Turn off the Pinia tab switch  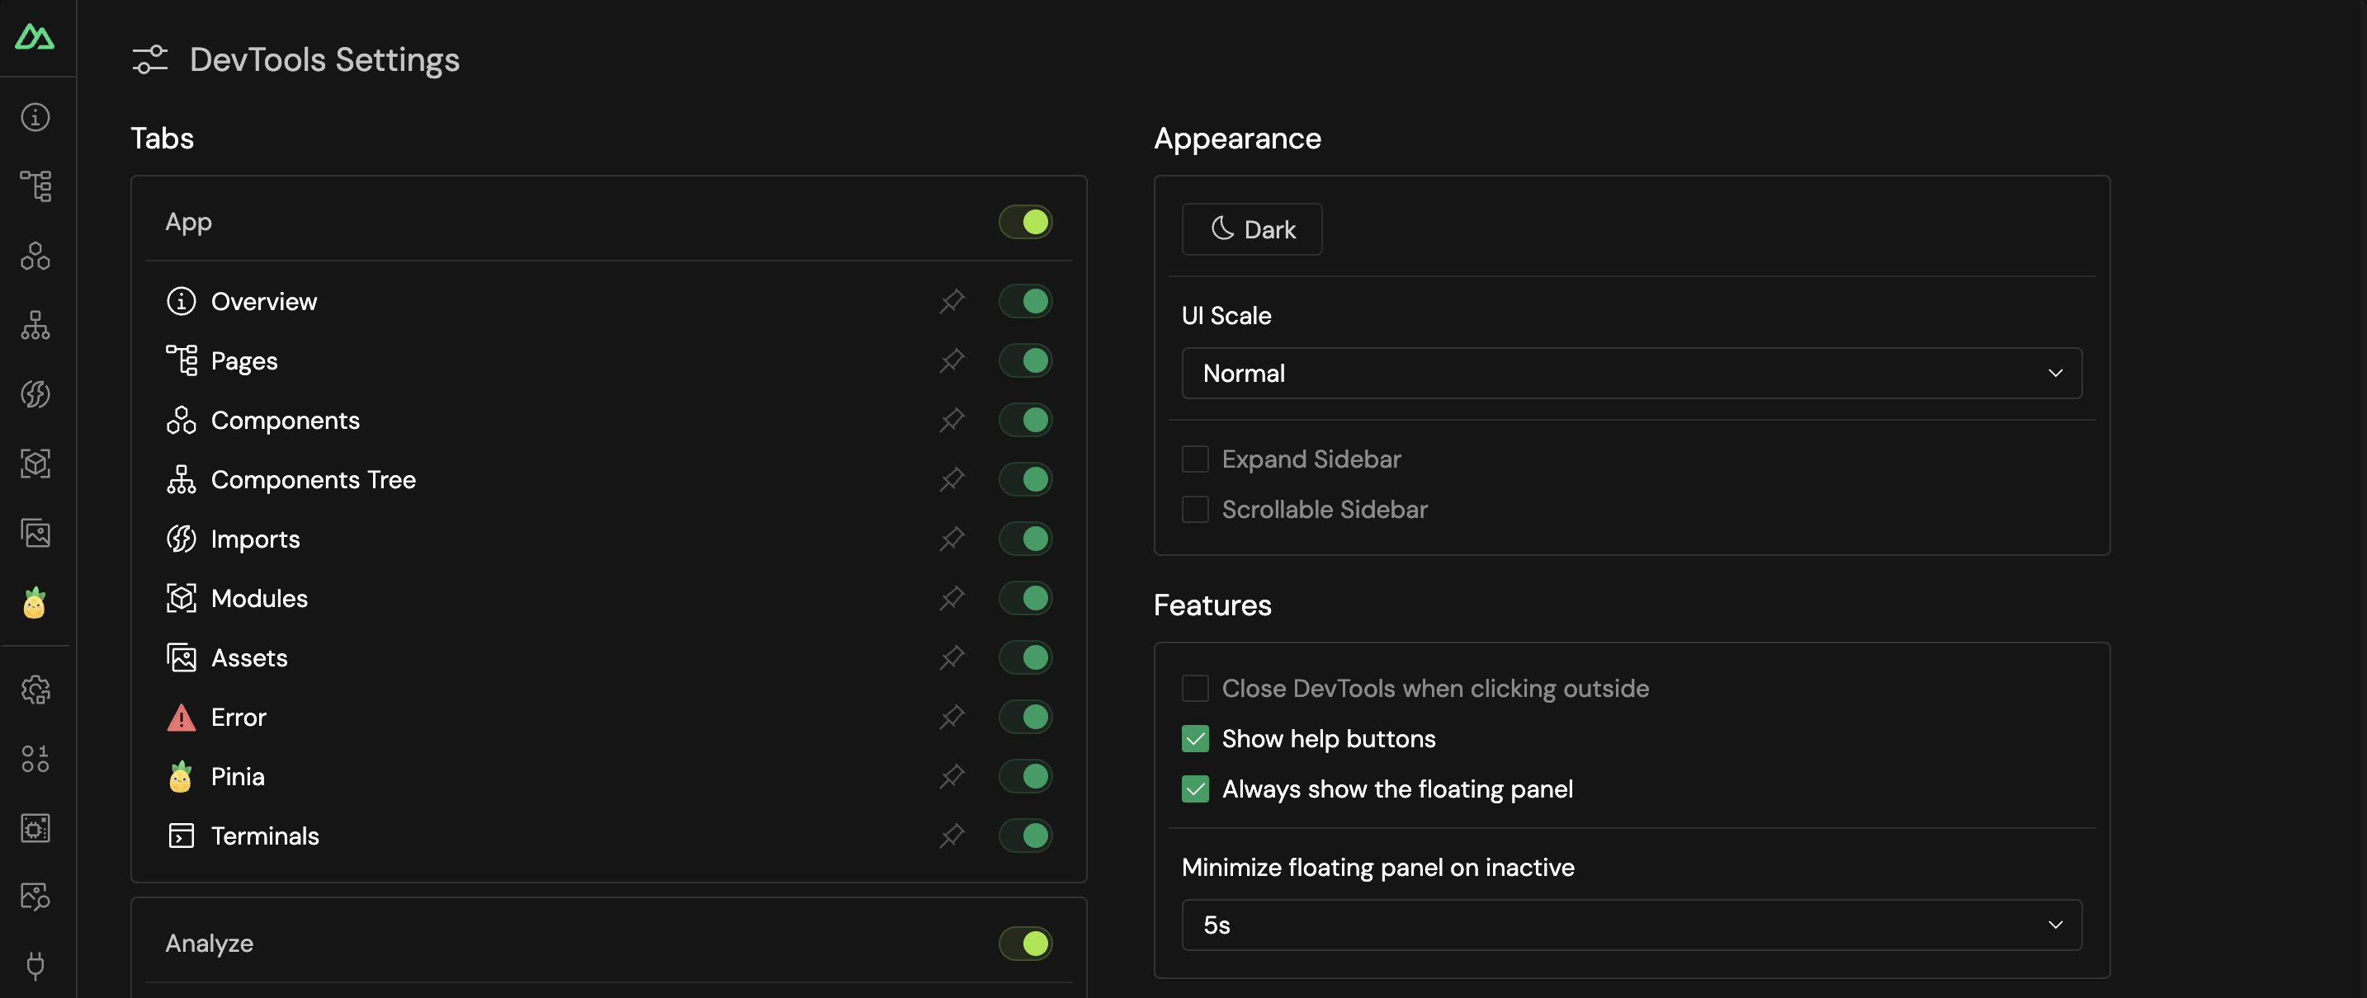coord(1026,776)
